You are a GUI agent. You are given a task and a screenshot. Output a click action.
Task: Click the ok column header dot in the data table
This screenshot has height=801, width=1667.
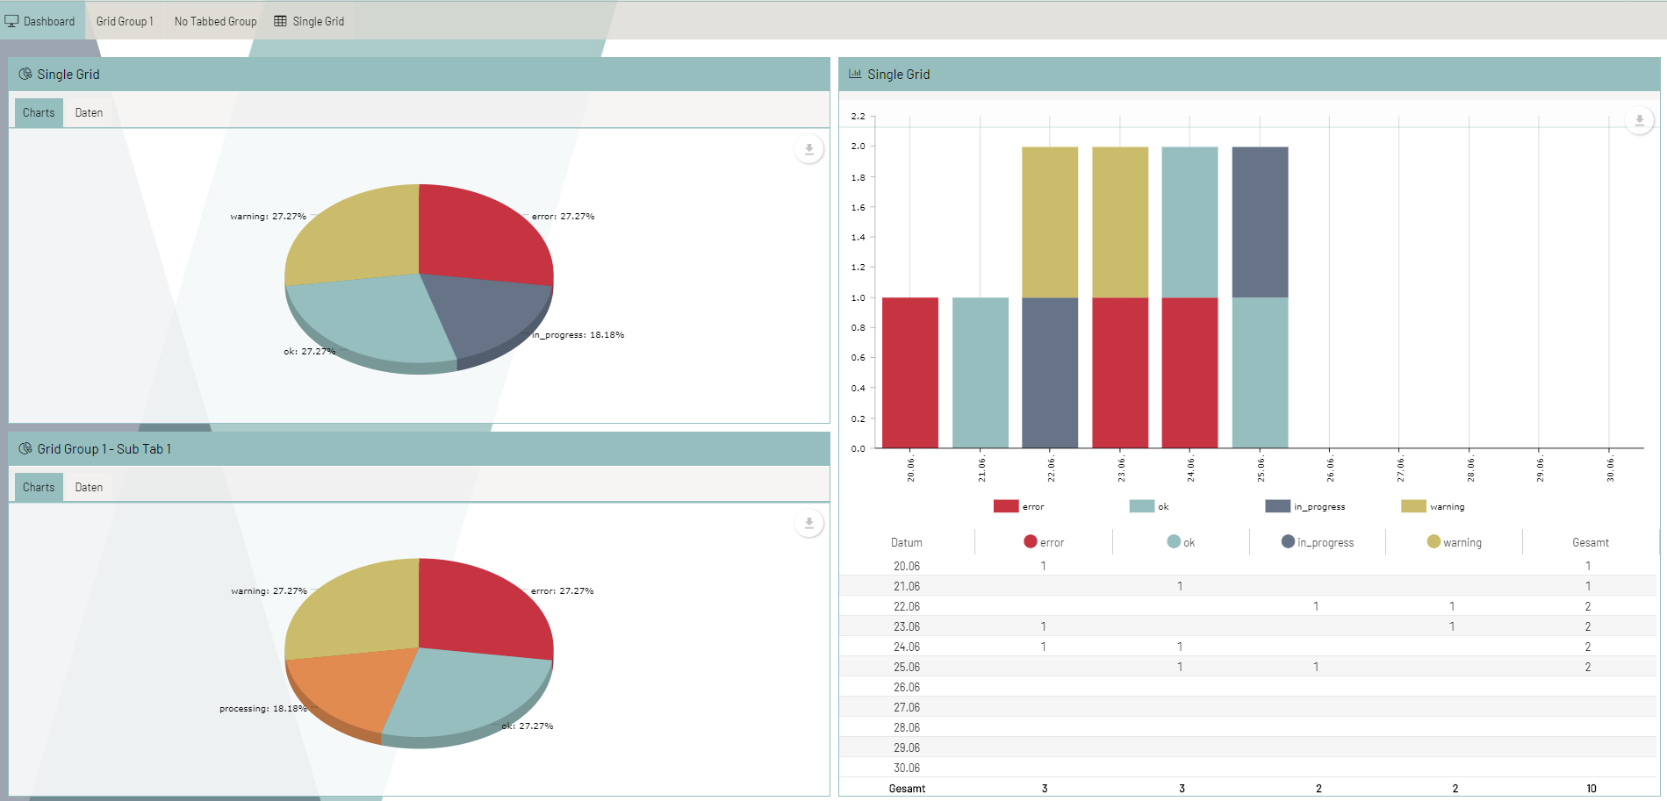[1173, 541]
